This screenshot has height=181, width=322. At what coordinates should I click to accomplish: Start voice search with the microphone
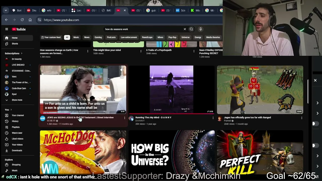pos(200,29)
